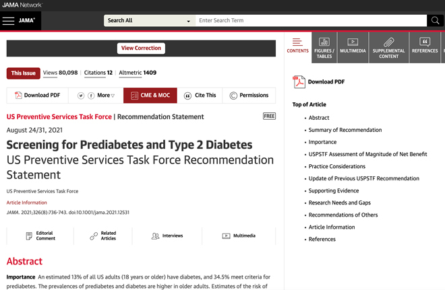This screenshot has width=445, height=290.
Task: Open the Multimedia sidebar tab
Action: tap(353, 48)
